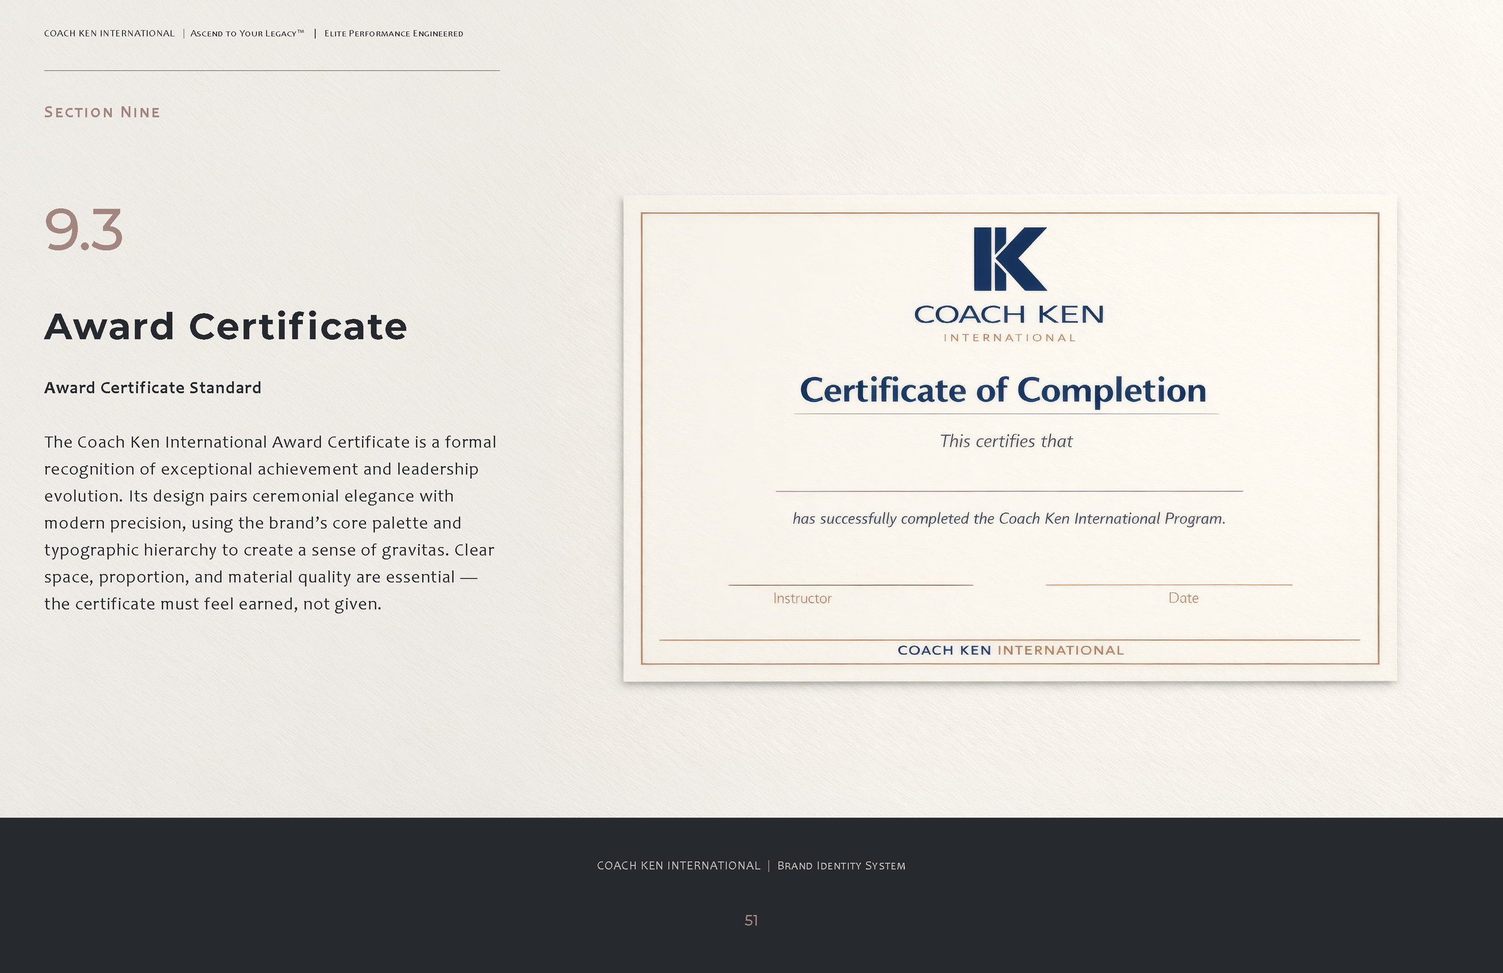Select the Section Nine heading
This screenshot has width=1503, height=973.
click(102, 112)
